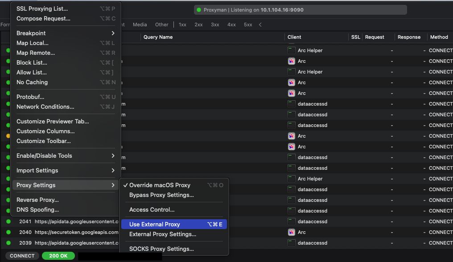Viewport: 453px width, 262px height.
Task: Choose Customize Previewer Tab
Action: tap(66, 122)
